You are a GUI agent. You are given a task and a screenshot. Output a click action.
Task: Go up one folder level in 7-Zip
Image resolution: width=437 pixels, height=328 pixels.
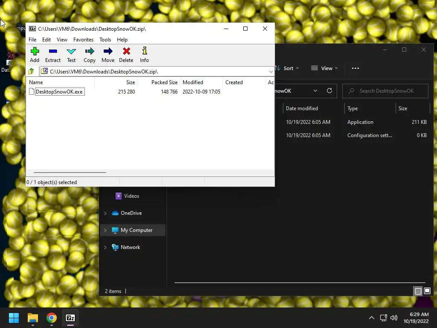tap(31, 71)
